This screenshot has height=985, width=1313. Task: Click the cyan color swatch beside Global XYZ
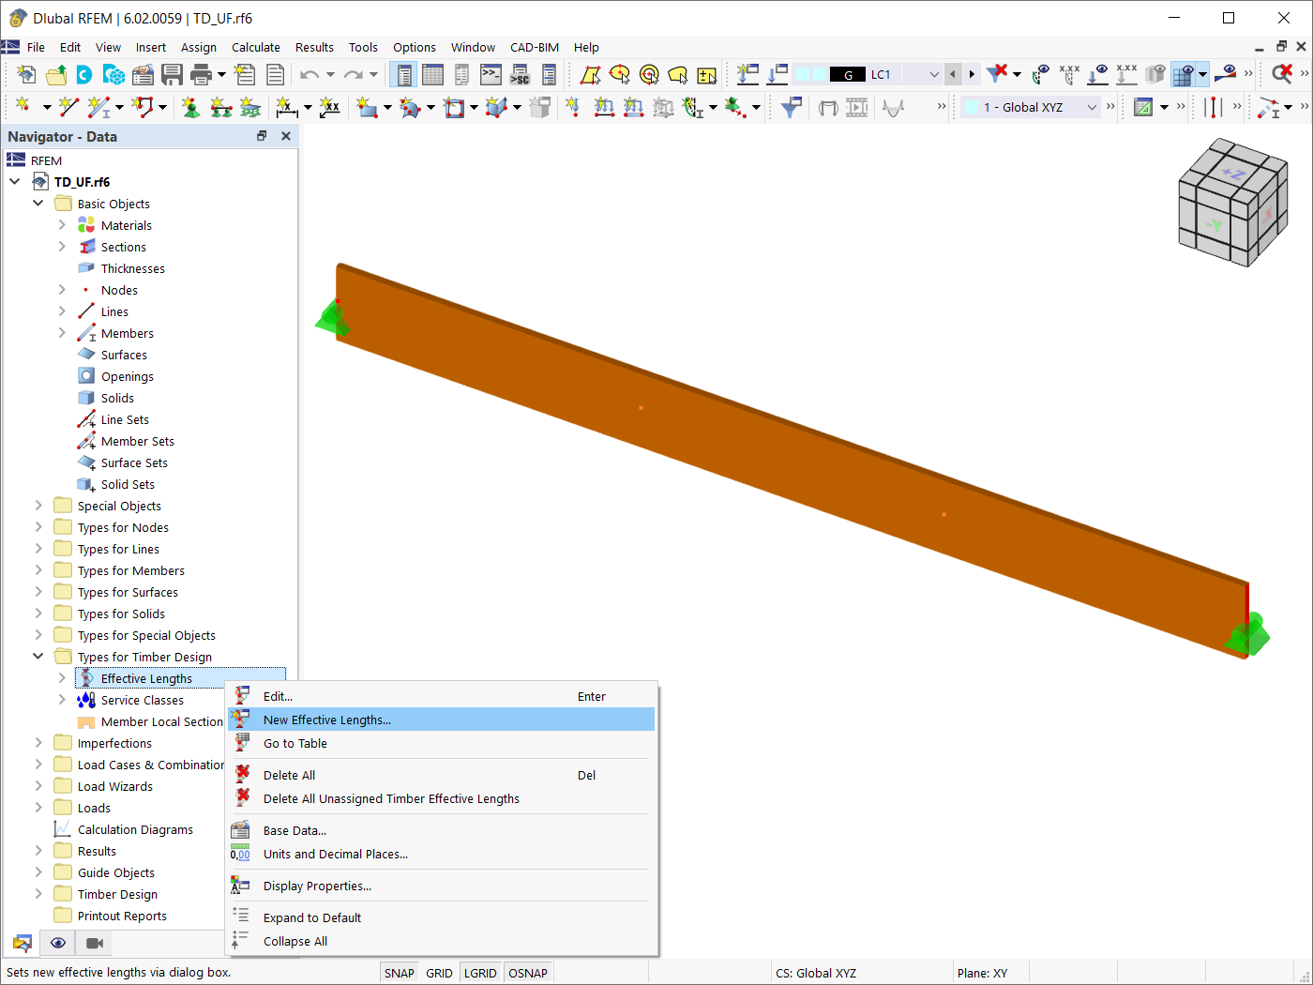click(x=972, y=107)
